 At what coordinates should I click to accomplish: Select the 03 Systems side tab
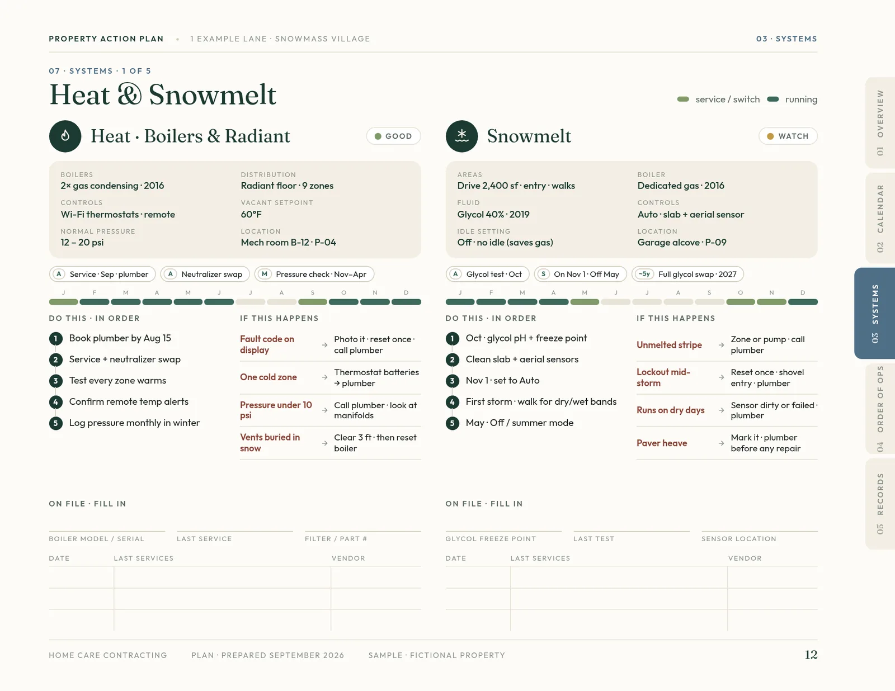point(875,313)
